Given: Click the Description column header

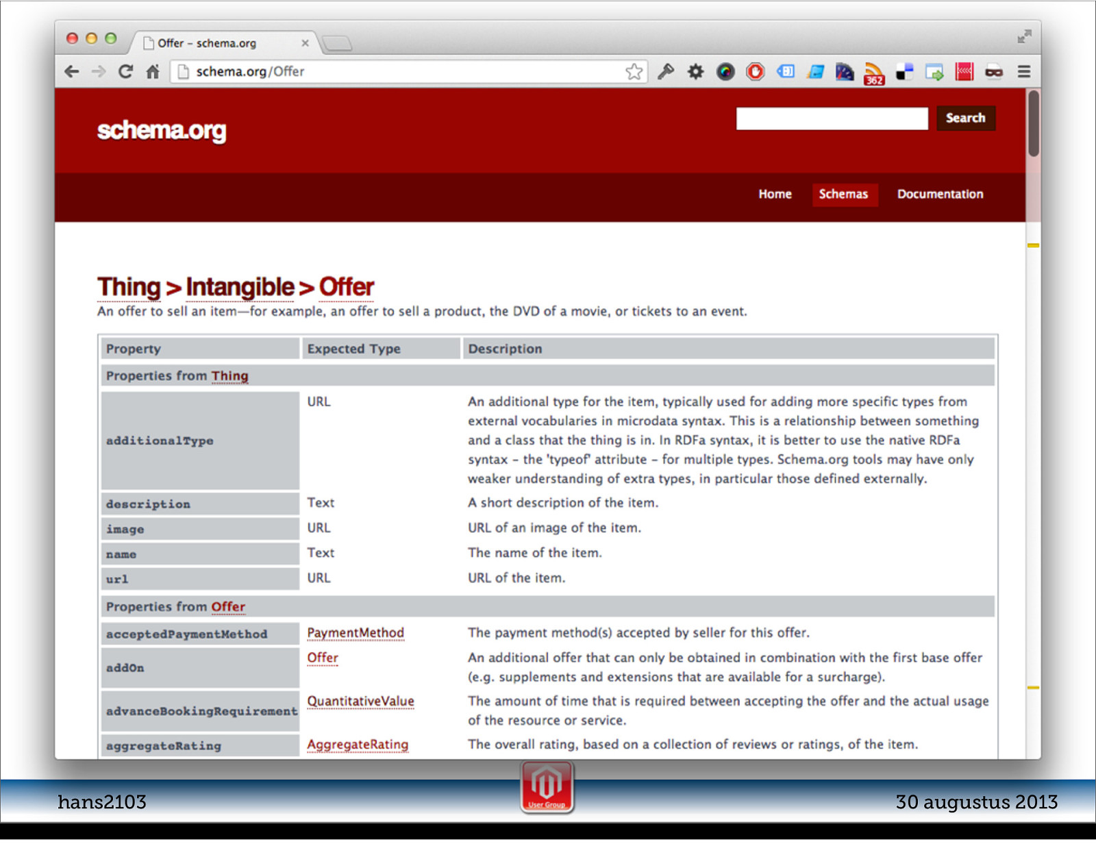Looking at the screenshot, I should tap(729, 349).
